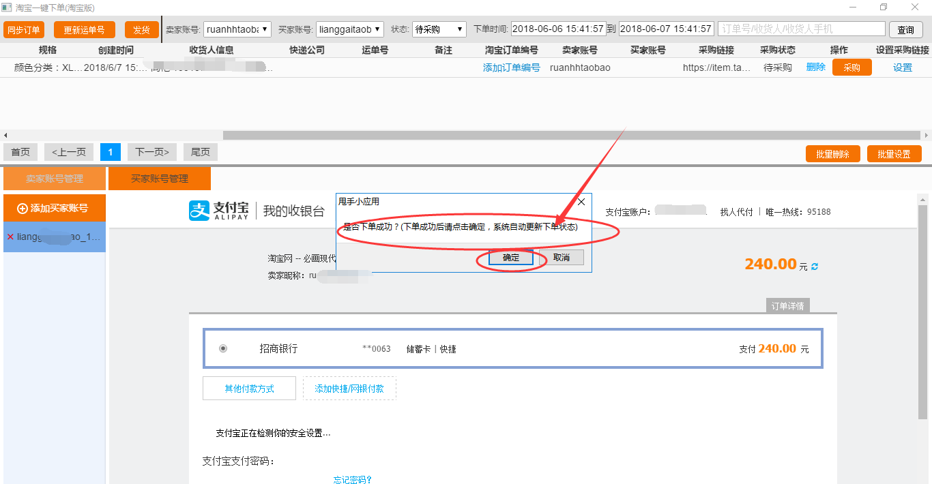
Task: Remove buyer account with red X icon
Action: coord(10,237)
